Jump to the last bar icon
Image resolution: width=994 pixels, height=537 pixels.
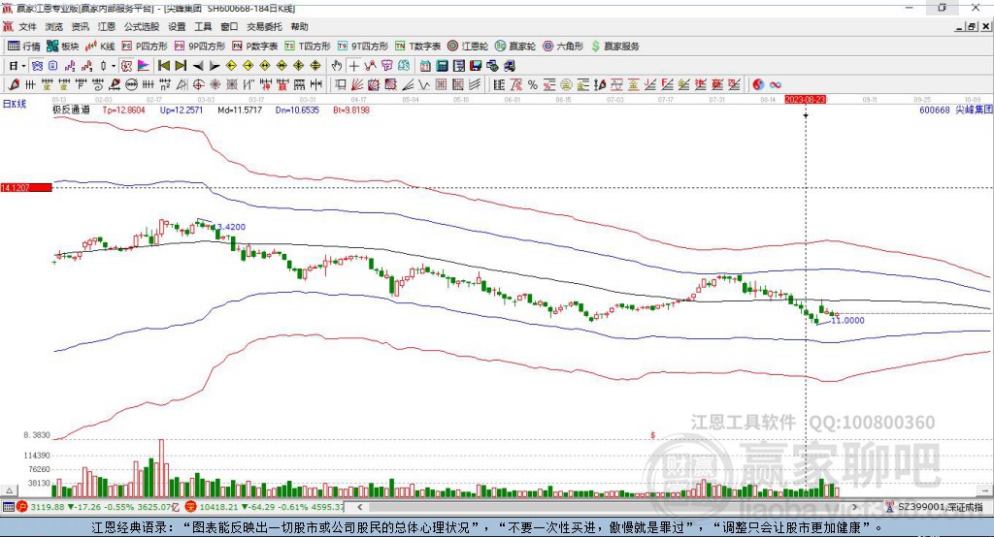pyautogui.click(x=181, y=66)
